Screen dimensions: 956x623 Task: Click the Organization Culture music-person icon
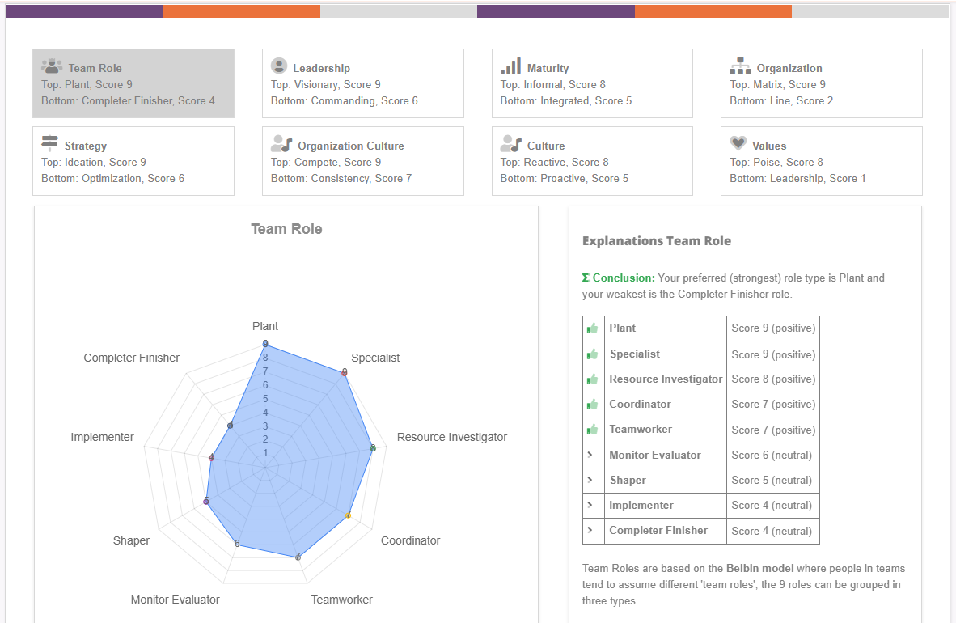[281, 144]
